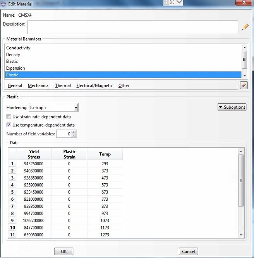
Task: Select the Conductivity behavior
Action: 123,48
